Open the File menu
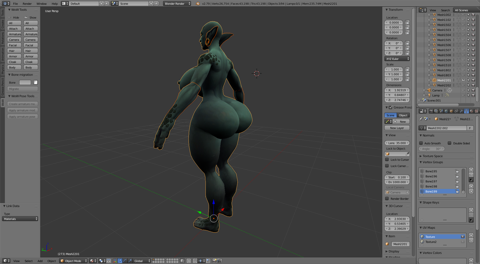The image size is (480, 264). click(15, 3)
